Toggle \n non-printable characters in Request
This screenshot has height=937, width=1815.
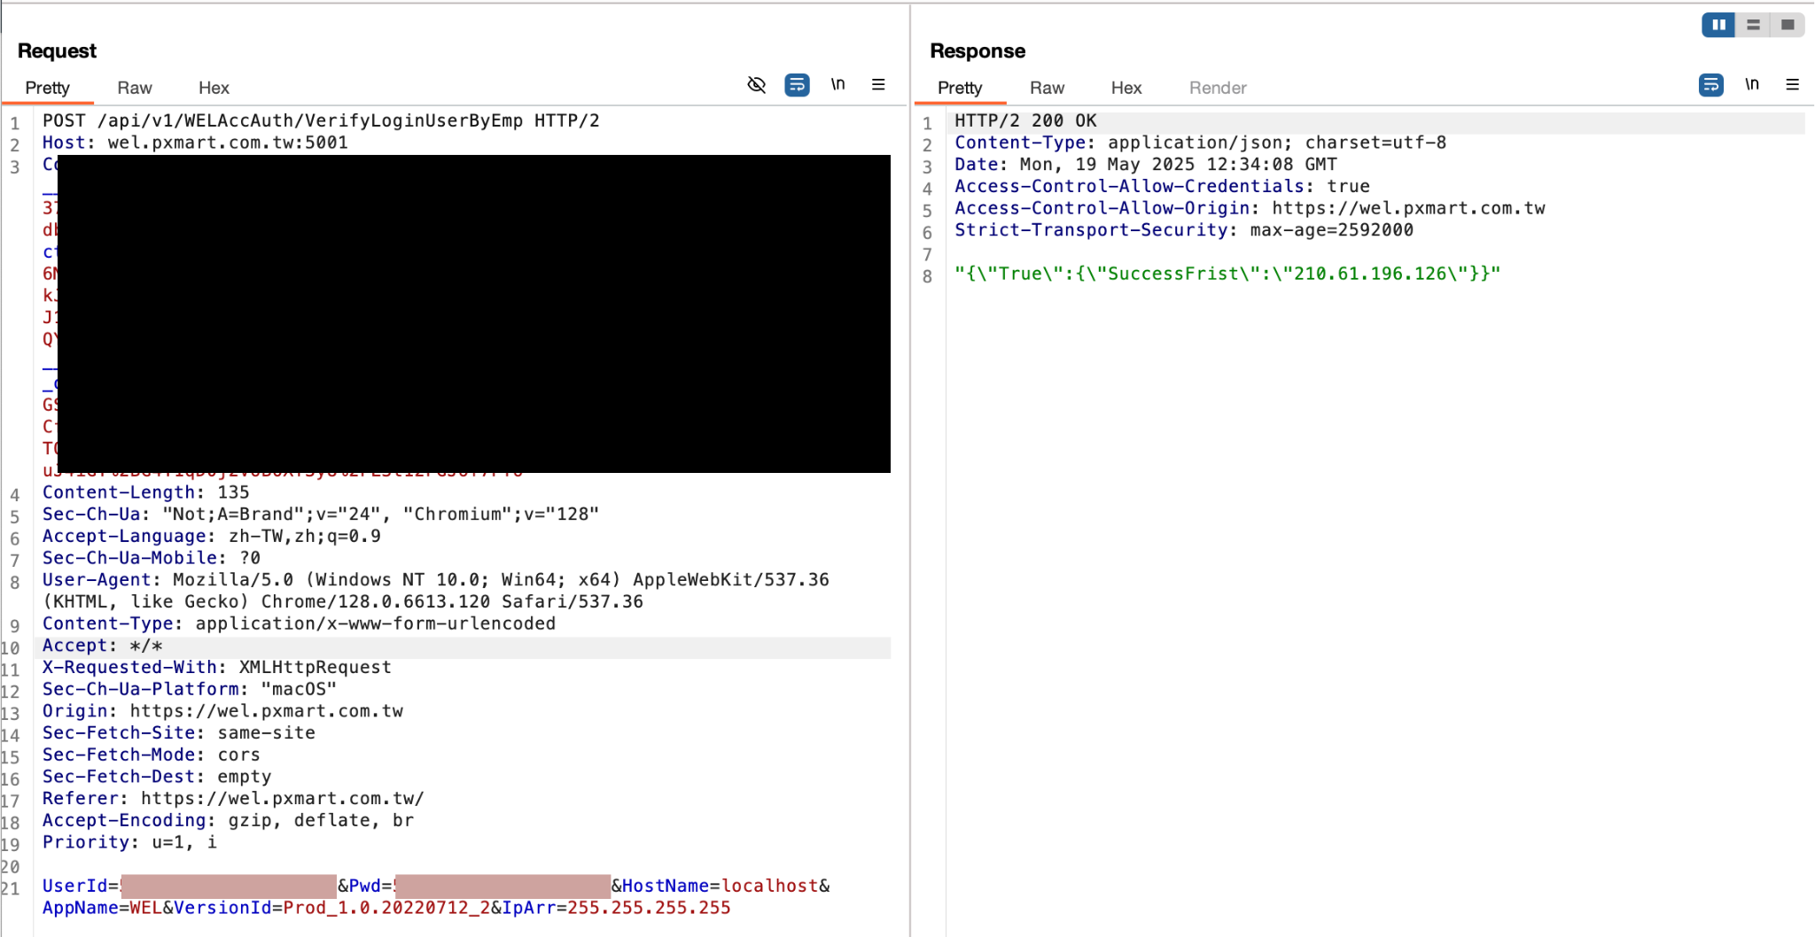837,84
